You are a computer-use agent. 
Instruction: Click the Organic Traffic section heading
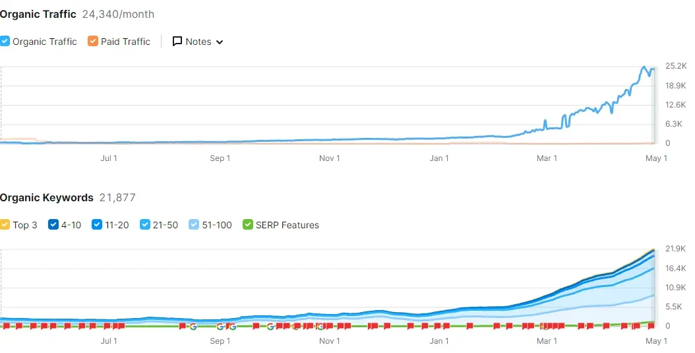pyautogui.click(x=38, y=15)
